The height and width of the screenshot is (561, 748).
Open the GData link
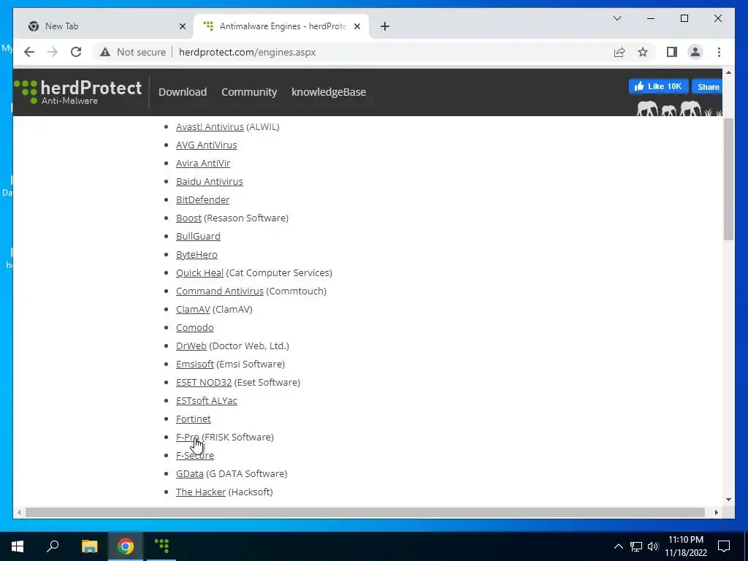tap(190, 473)
